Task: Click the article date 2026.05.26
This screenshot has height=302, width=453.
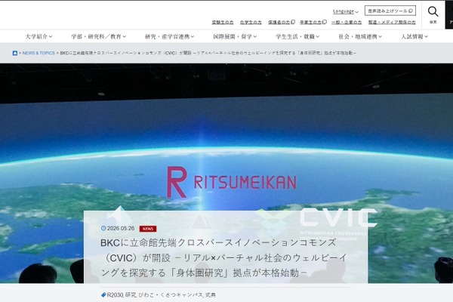Action: (x=121, y=228)
